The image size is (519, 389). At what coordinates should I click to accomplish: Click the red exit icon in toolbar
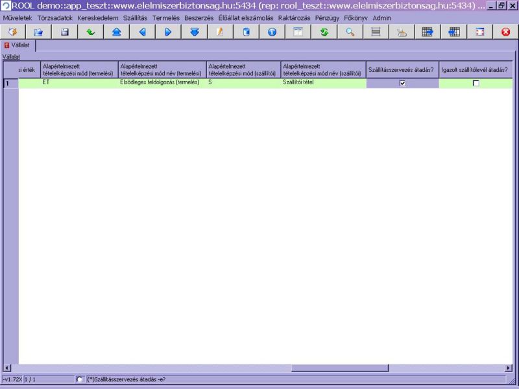pyautogui.click(x=505, y=32)
